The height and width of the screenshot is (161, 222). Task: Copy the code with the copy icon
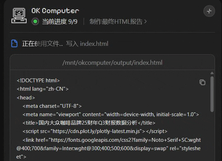click(202, 82)
